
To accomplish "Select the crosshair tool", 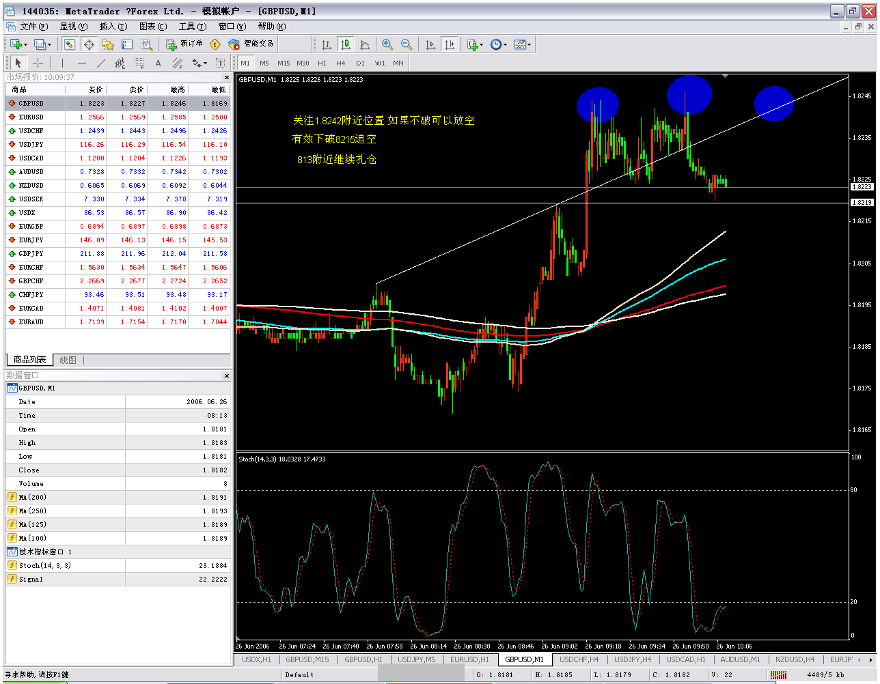I will click(x=38, y=63).
